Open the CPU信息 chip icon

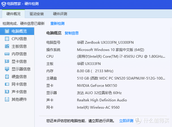(7, 39)
